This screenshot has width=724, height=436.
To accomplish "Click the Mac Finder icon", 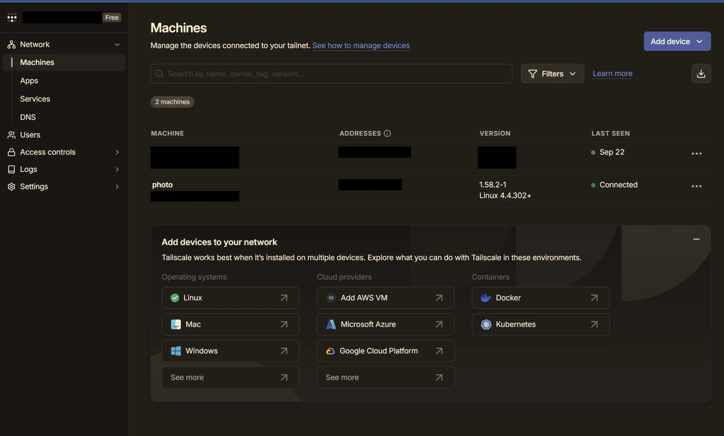I will tap(176, 324).
